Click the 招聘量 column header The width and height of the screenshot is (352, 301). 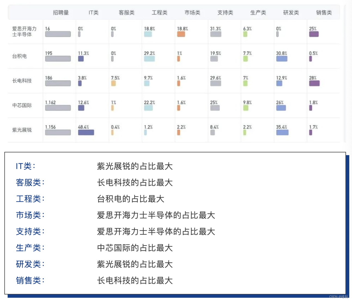pos(61,13)
